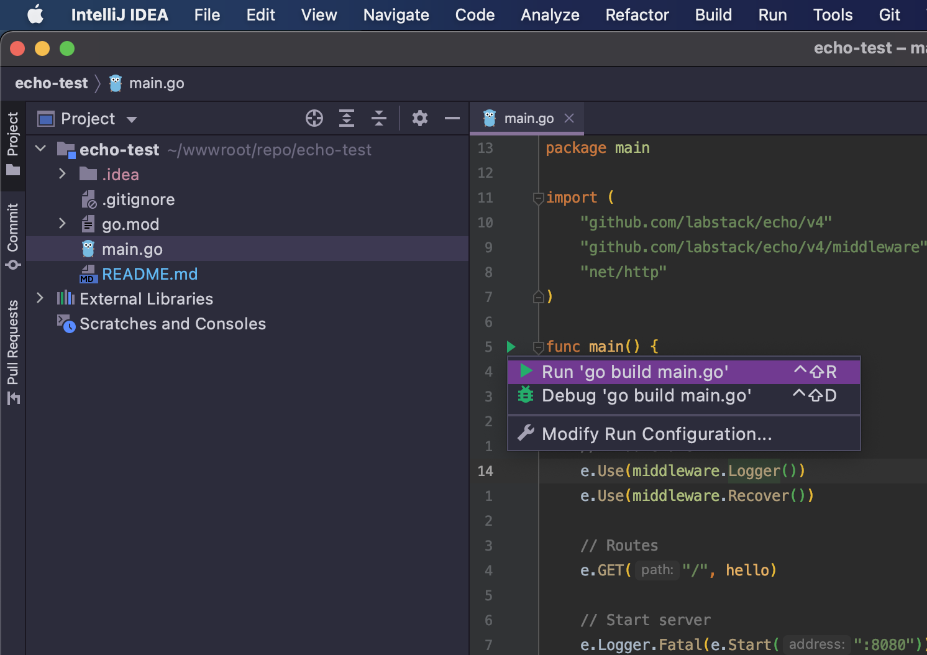The image size is (927, 655).
Task: Toggle the Commit tool window tab
Action: point(12,236)
